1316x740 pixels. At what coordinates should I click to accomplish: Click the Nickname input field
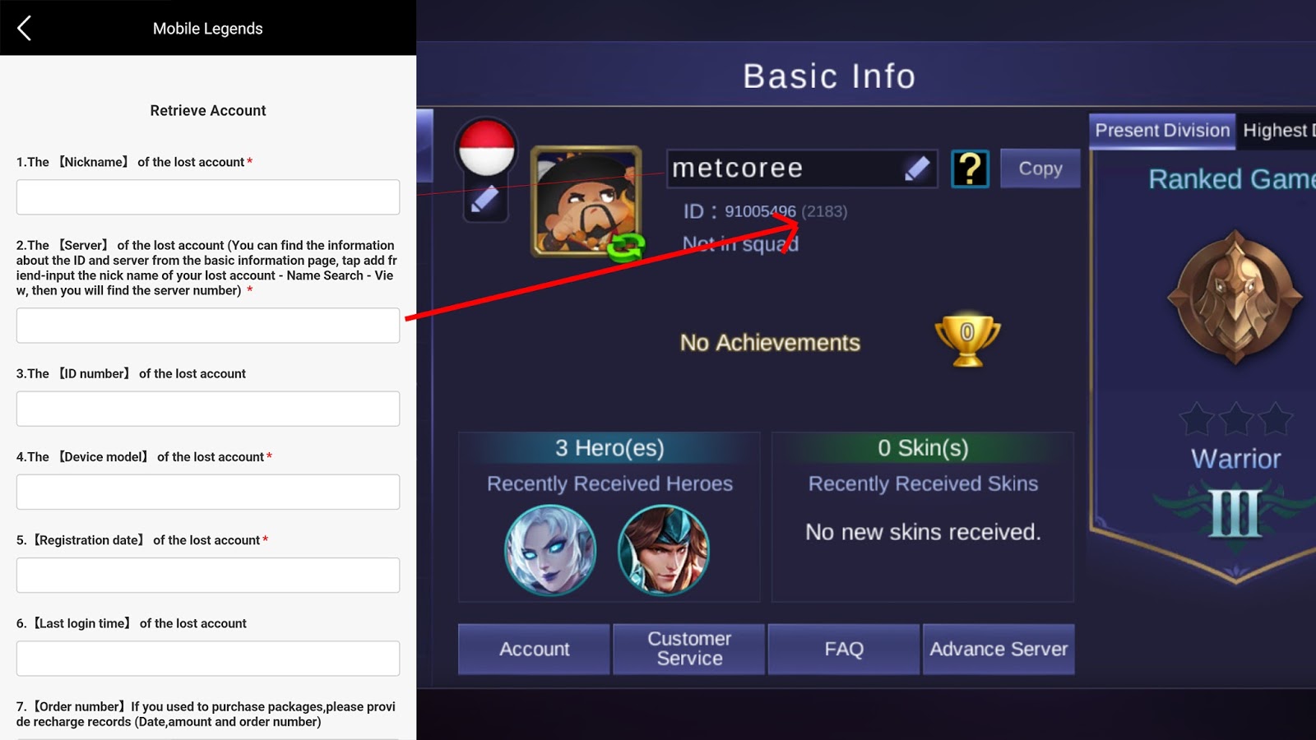coord(208,197)
